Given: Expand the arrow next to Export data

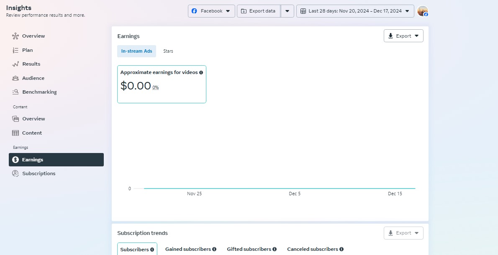Looking at the screenshot, I should [287, 11].
